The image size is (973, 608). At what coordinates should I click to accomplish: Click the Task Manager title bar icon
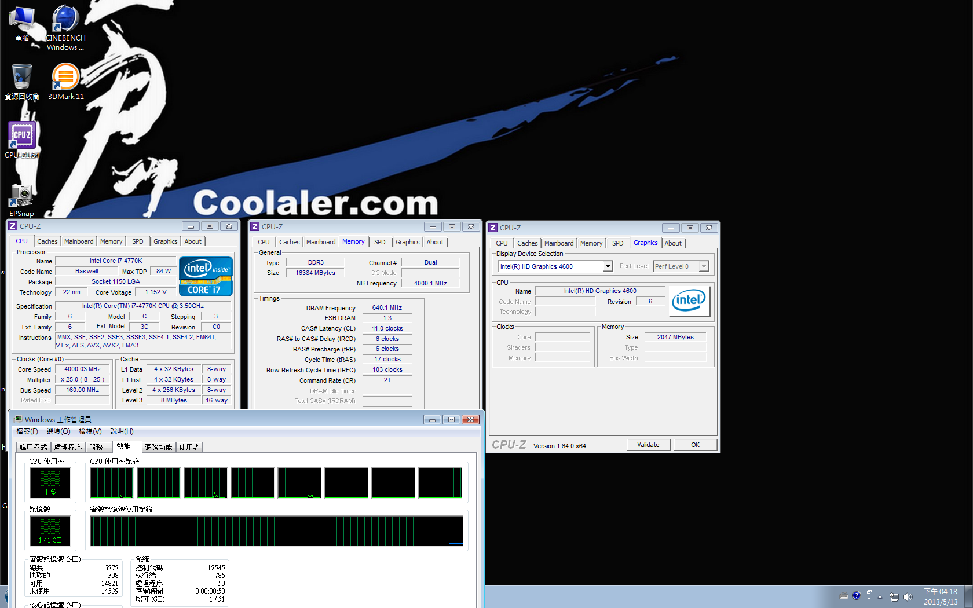[x=18, y=419]
